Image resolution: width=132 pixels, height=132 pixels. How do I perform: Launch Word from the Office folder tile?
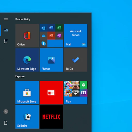(51, 28)
